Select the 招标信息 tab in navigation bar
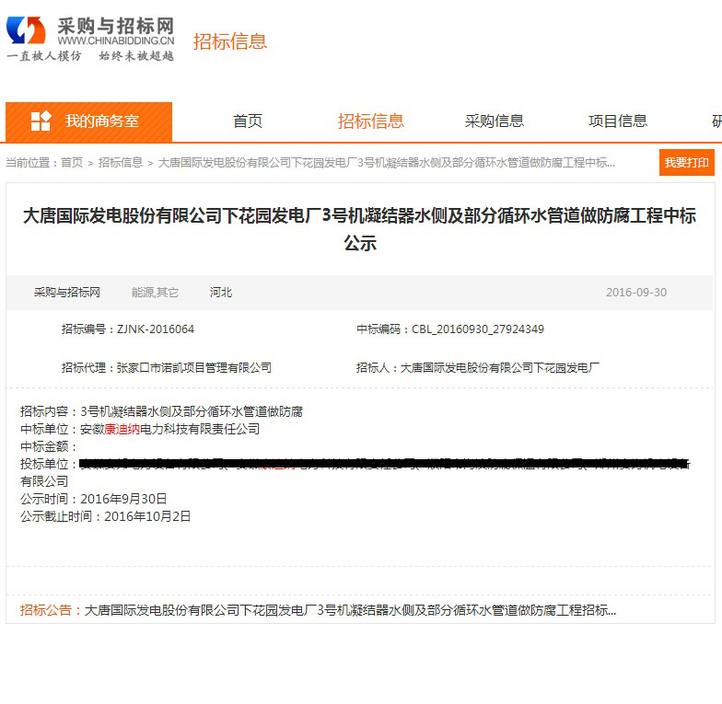Screen dimensions: 722x704 (370, 121)
